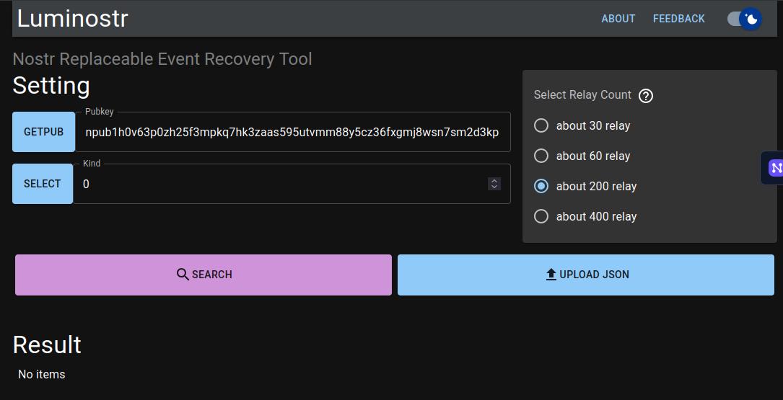Click the help icon beside Select Relay Count
The image size is (783, 400).
(x=646, y=95)
